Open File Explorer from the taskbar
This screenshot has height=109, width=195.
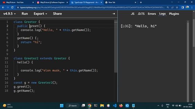click(x=102, y=106)
